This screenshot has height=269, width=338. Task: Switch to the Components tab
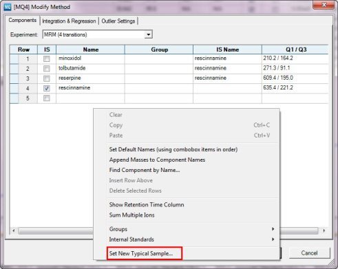point(23,20)
